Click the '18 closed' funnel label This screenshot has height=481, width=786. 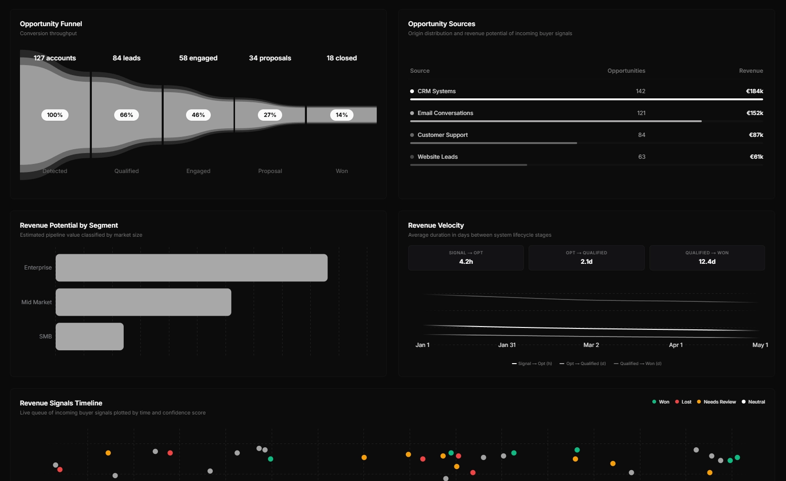(x=342, y=58)
